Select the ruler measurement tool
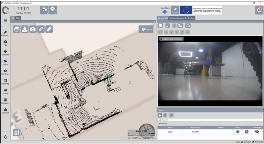The image size is (264, 144). [49, 29]
